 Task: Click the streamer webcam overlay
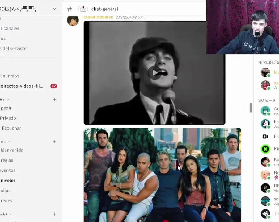(243, 27)
